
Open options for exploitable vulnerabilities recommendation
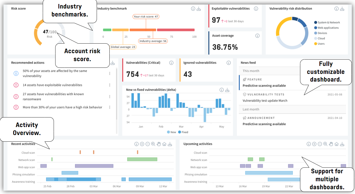[110, 85]
